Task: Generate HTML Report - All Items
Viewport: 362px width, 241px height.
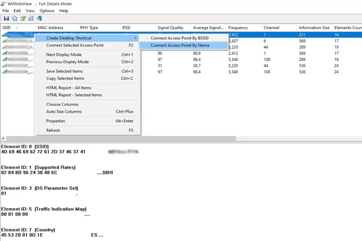Action: 87,88
